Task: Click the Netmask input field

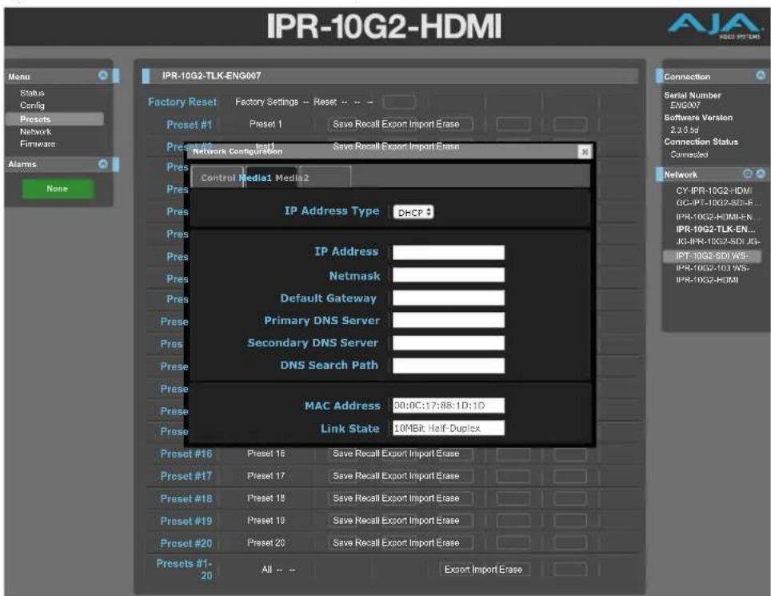Action: (449, 275)
